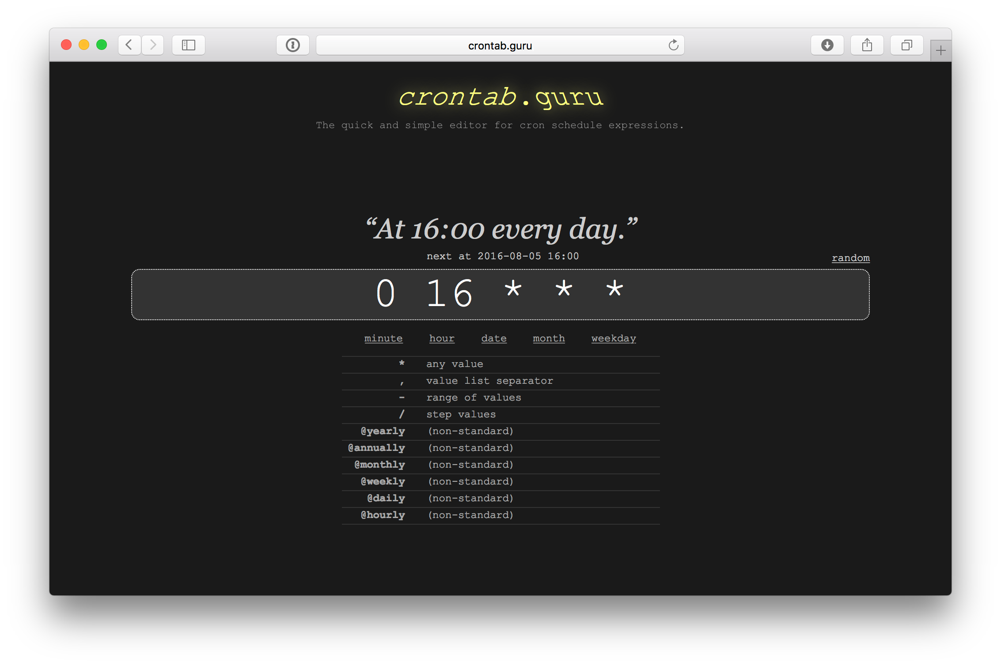The width and height of the screenshot is (1001, 666).
Task: Select the weekday field link
Action: pos(614,338)
